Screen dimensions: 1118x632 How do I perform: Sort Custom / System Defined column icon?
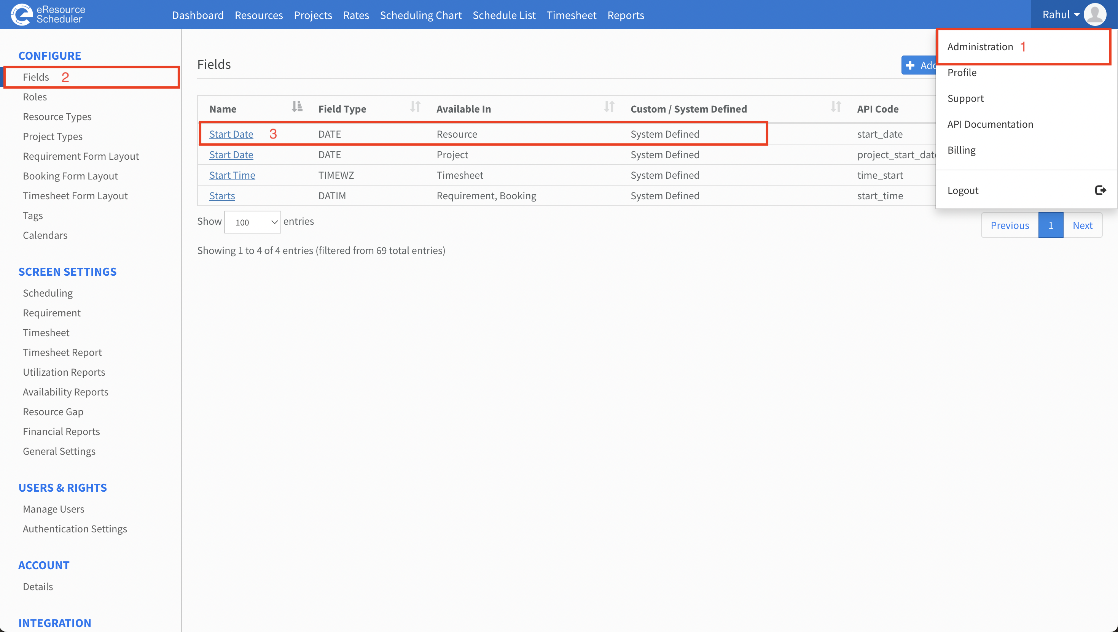[836, 107]
